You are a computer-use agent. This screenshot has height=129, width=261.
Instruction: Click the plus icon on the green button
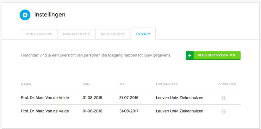click(190, 55)
